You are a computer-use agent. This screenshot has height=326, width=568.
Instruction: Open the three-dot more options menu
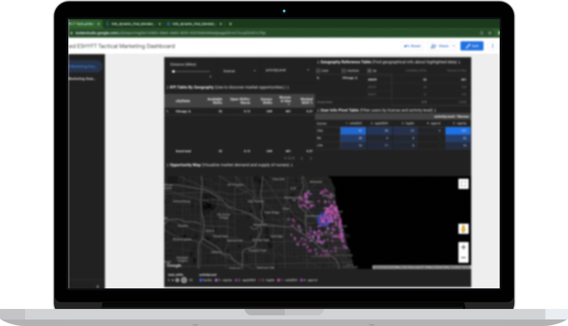click(x=492, y=46)
